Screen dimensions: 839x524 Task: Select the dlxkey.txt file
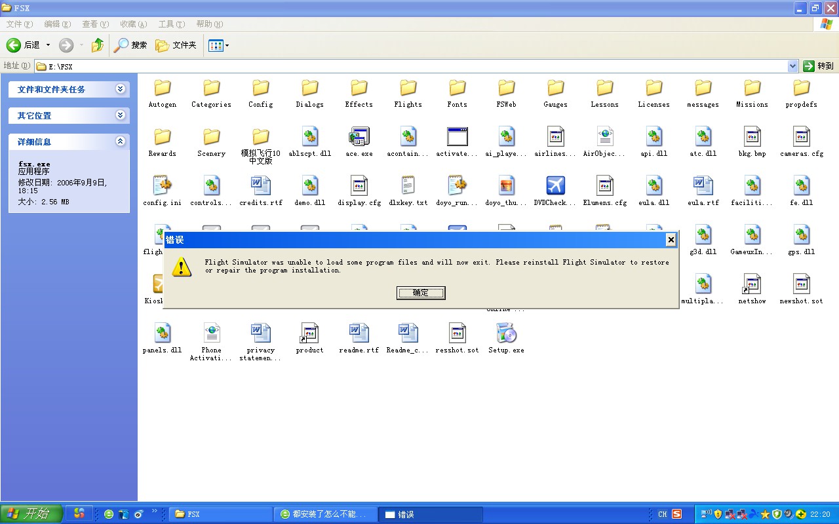point(408,192)
